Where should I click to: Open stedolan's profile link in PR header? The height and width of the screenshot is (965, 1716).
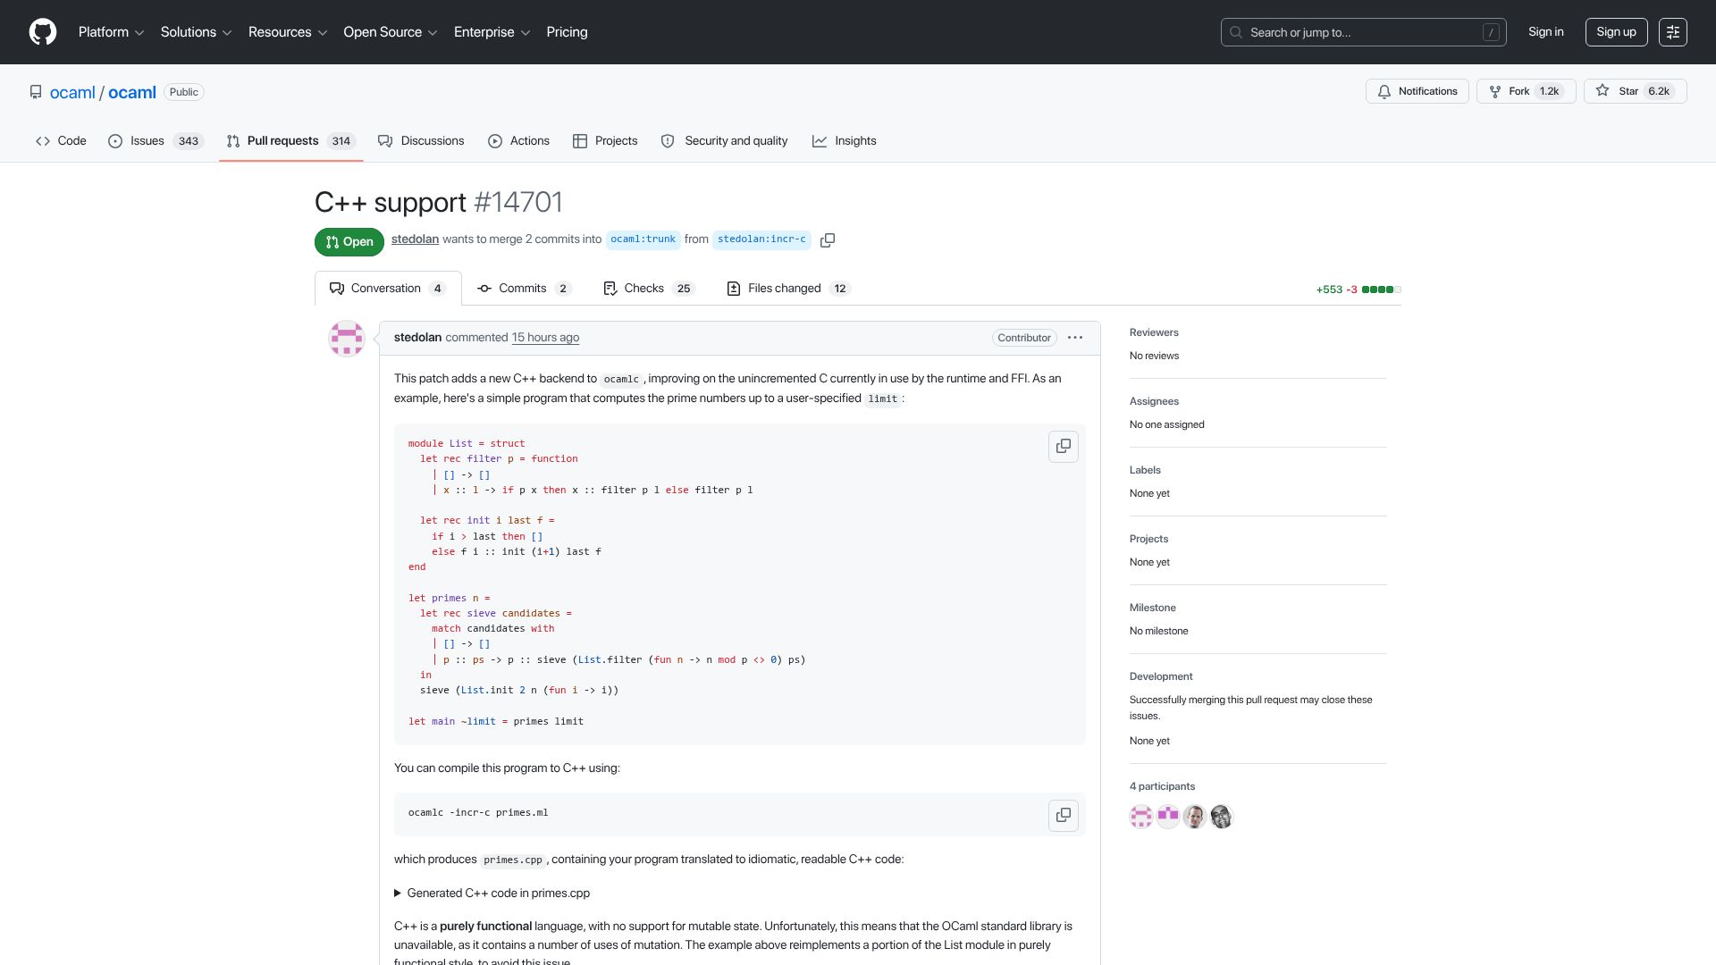(415, 239)
